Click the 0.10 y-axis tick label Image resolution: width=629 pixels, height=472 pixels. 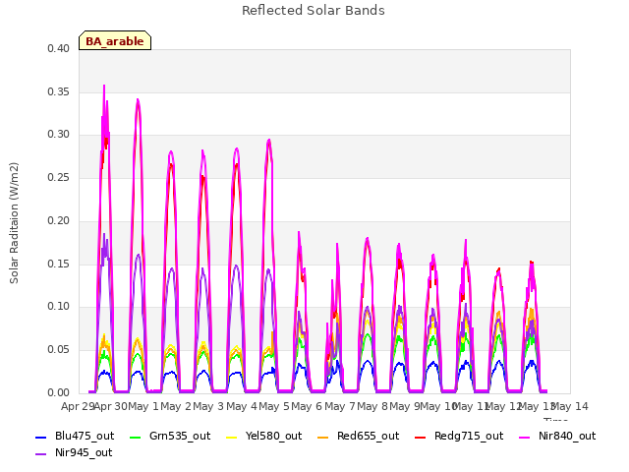59,307
